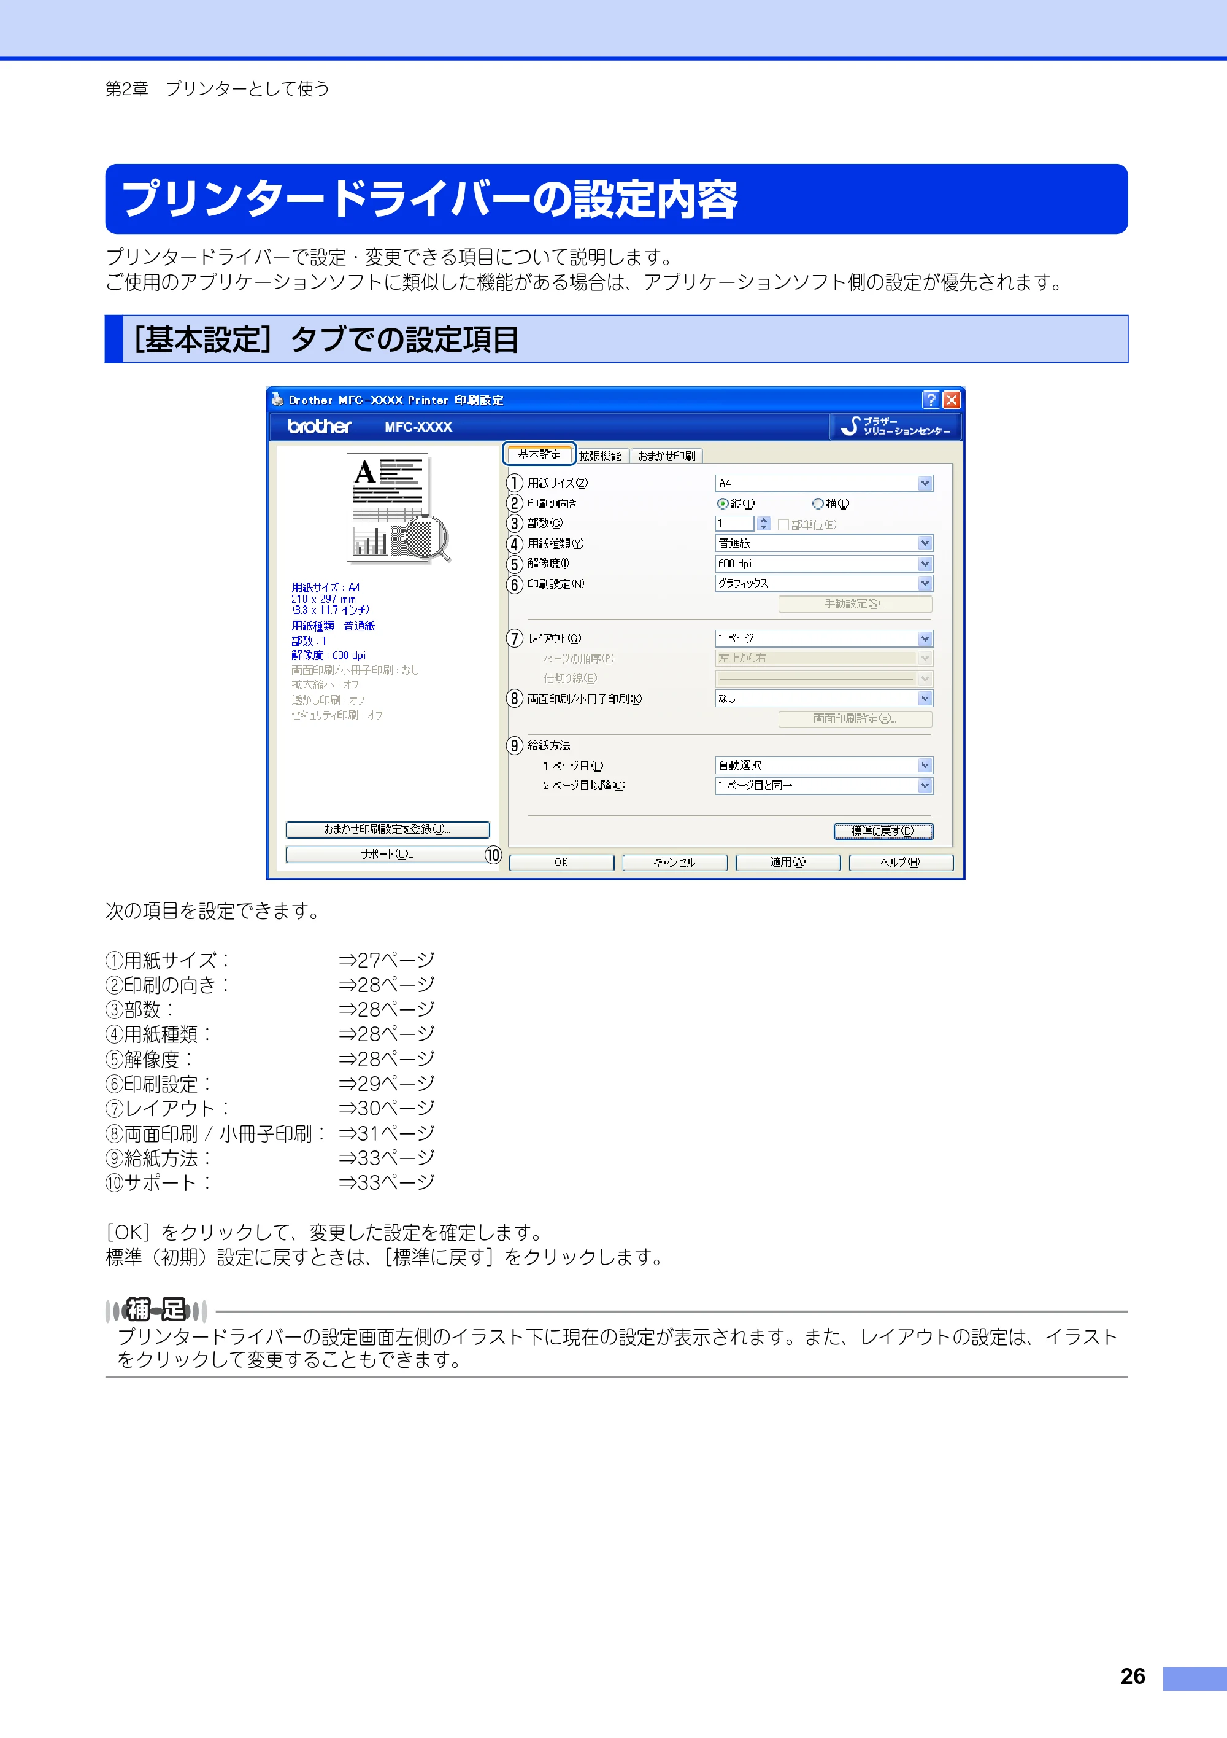
Task: Close the print settings dialog
Action: (x=952, y=400)
